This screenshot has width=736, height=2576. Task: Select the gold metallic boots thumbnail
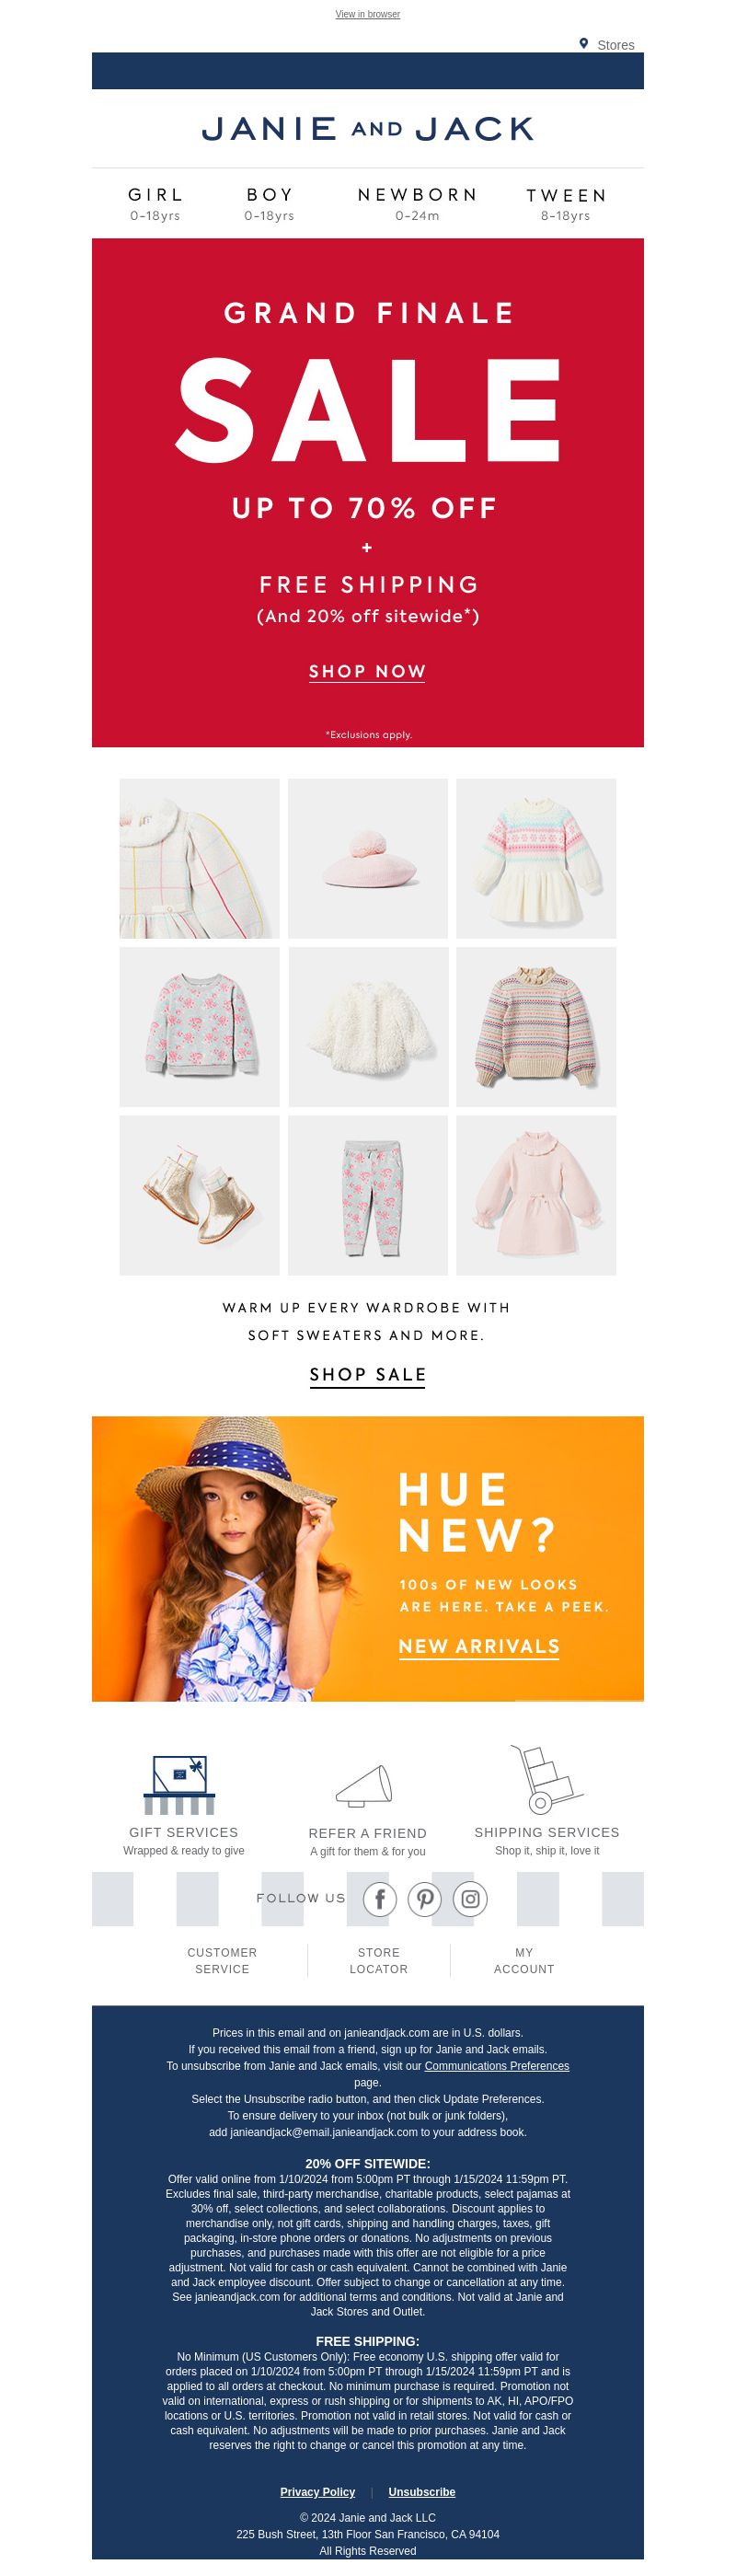click(x=200, y=1195)
